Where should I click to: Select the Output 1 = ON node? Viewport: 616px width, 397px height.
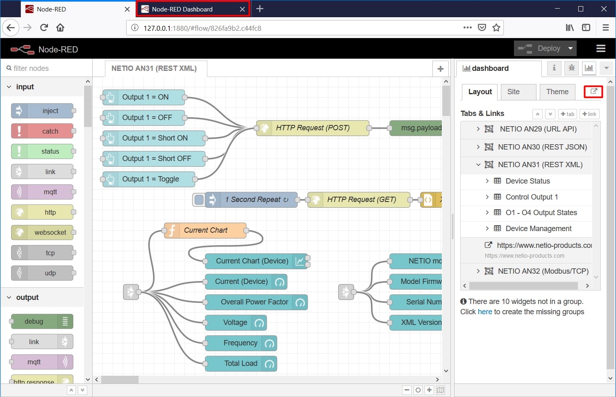click(143, 97)
